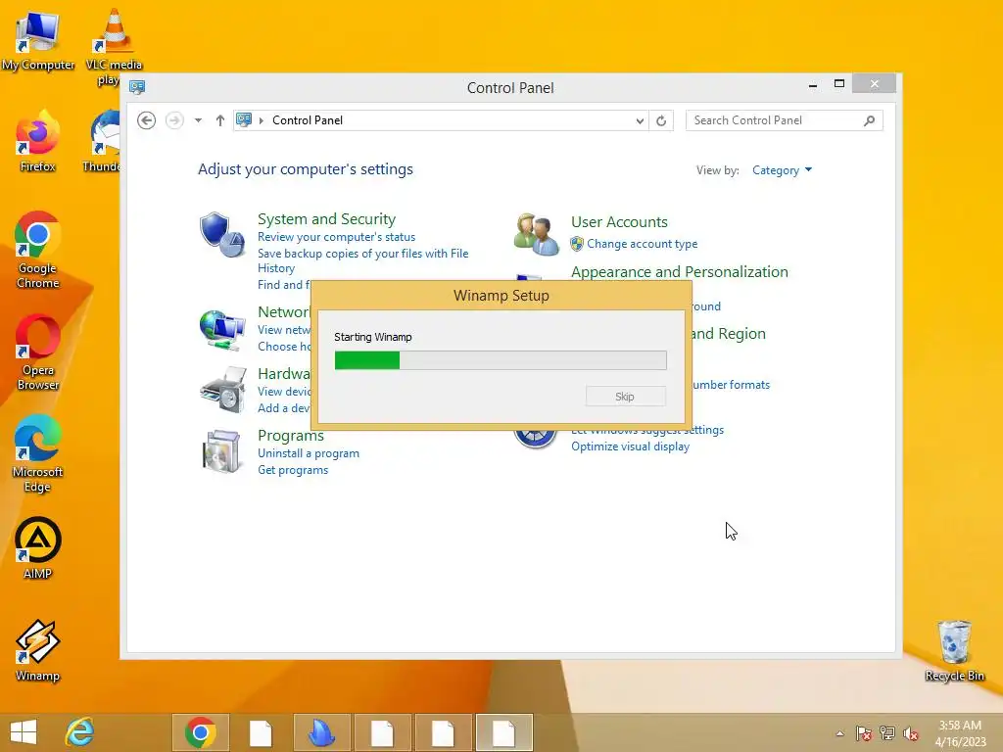Refresh the Control Panel view
The height and width of the screenshot is (752, 1003).
click(x=661, y=120)
